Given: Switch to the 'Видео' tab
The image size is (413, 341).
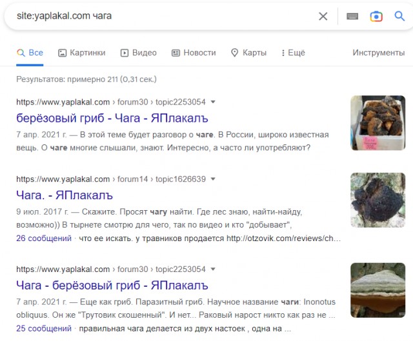Looking at the screenshot, I should tap(139, 53).
